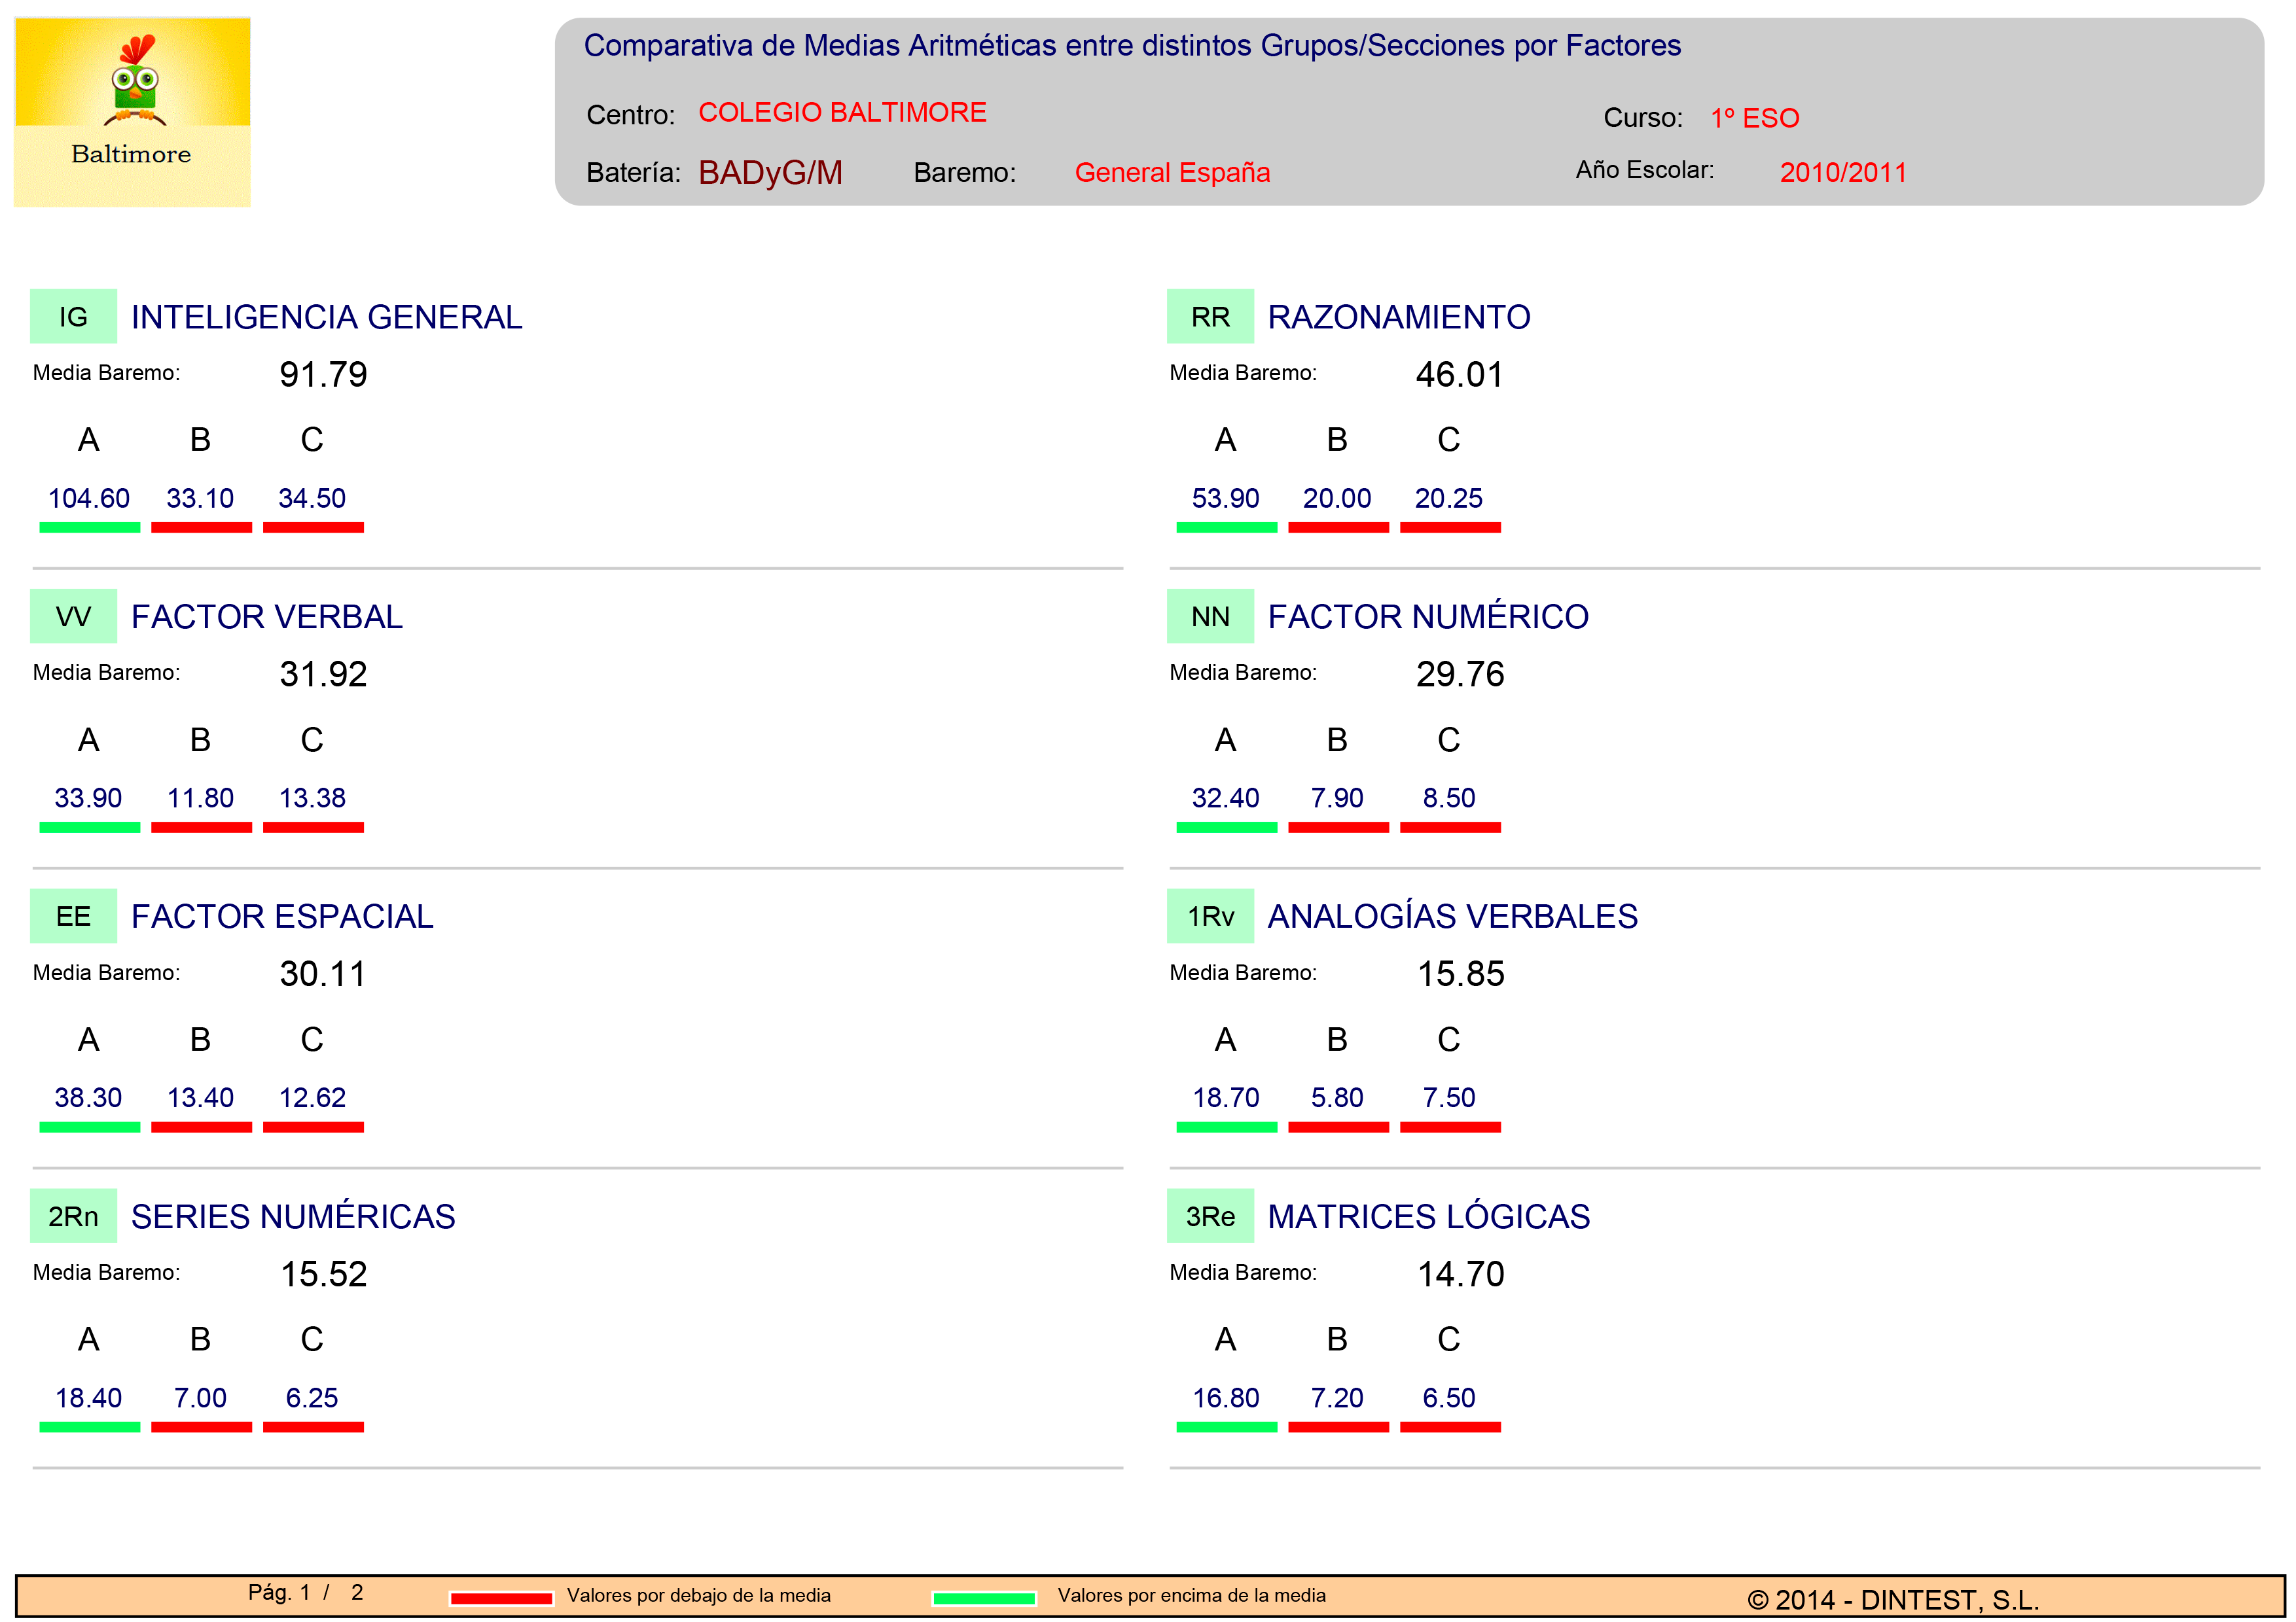Click the green bar under 16.80
Viewport: 2296px width, 1622px height.
point(1227,1426)
